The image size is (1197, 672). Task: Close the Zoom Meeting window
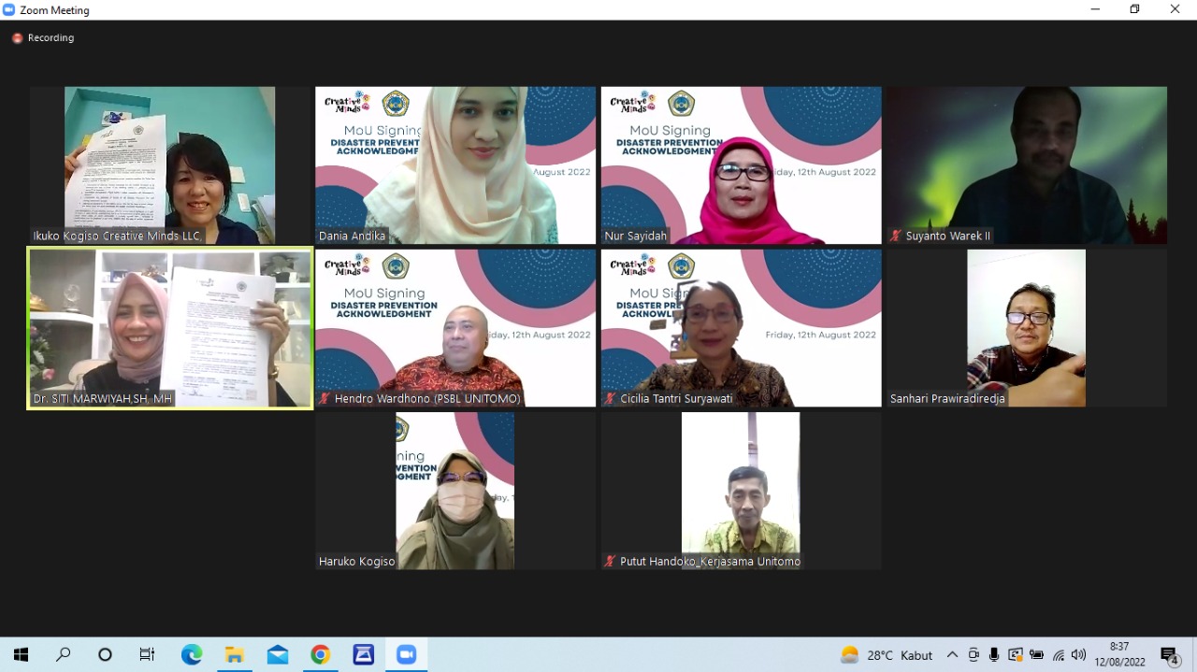pos(1175,9)
